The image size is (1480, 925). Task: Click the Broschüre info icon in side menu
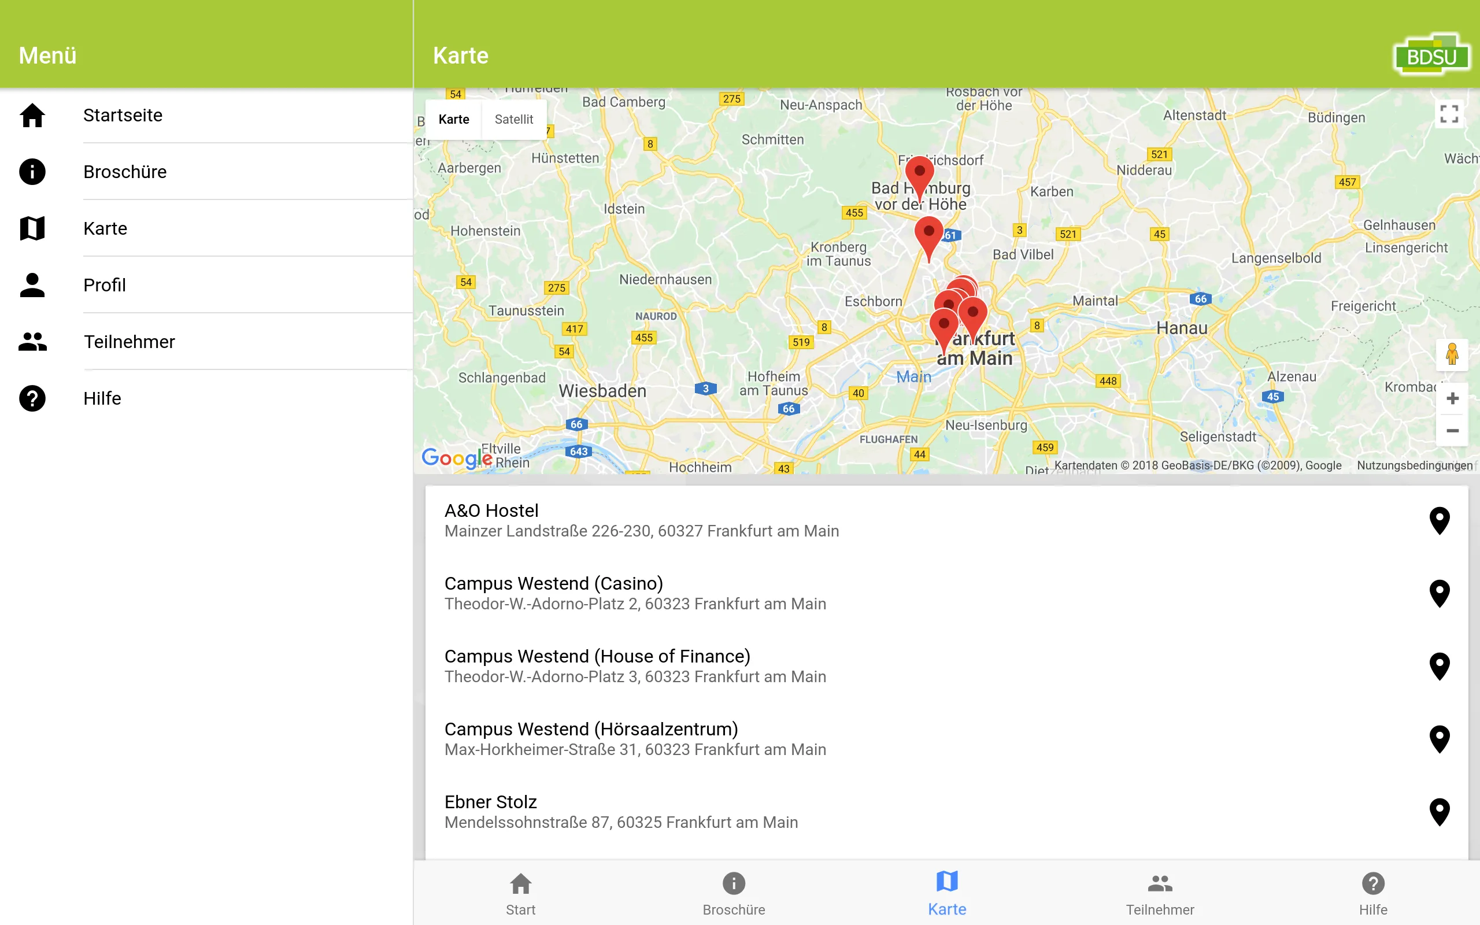pos(32,171)
